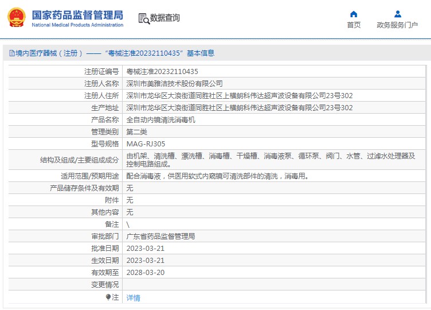This screenshot has width=431, height=310.
Task: Select 生效日期 value 2023-03-21
Action: [146, 261]
